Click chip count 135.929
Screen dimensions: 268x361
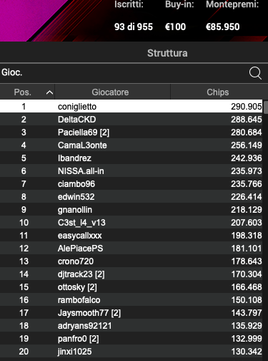tap(247, 326)
